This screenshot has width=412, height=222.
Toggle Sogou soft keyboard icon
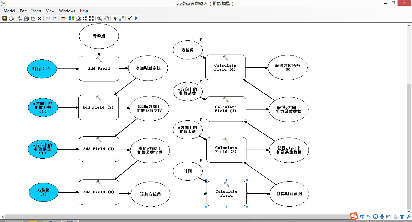(389, 216)
